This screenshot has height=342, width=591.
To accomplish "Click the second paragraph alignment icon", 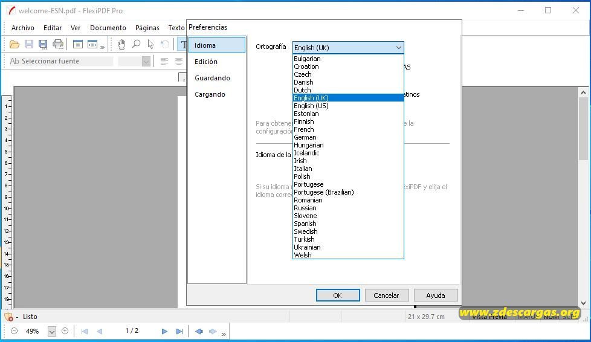I will point(179,61).
